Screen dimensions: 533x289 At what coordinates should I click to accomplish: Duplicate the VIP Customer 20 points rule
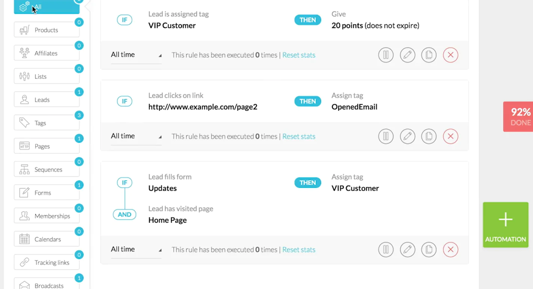(429, 55)
